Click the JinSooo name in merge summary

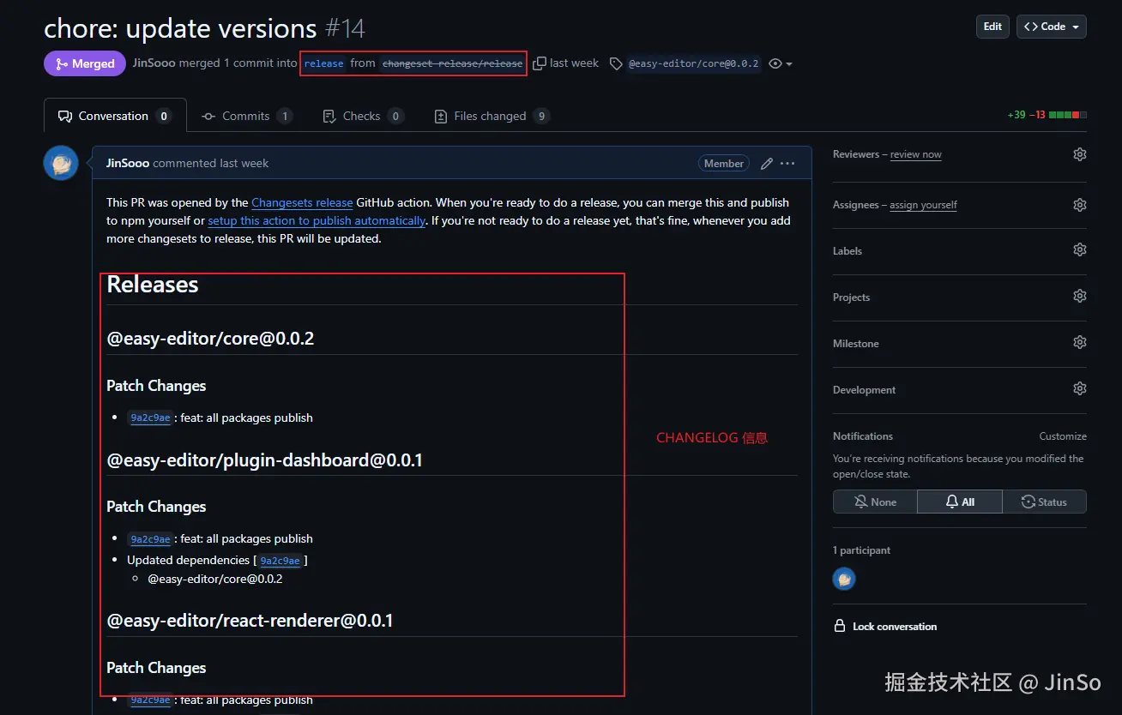tap(154, 63)
